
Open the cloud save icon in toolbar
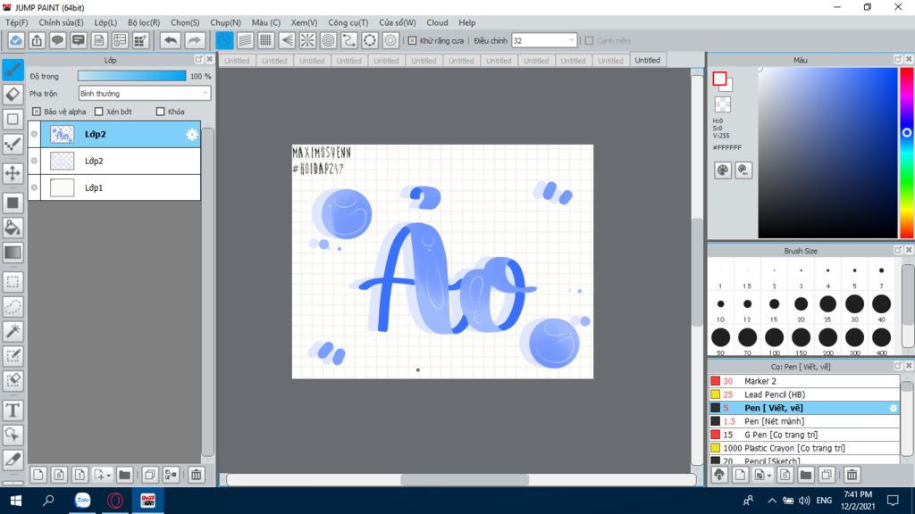pyautogui.click(x=16, y=40)
